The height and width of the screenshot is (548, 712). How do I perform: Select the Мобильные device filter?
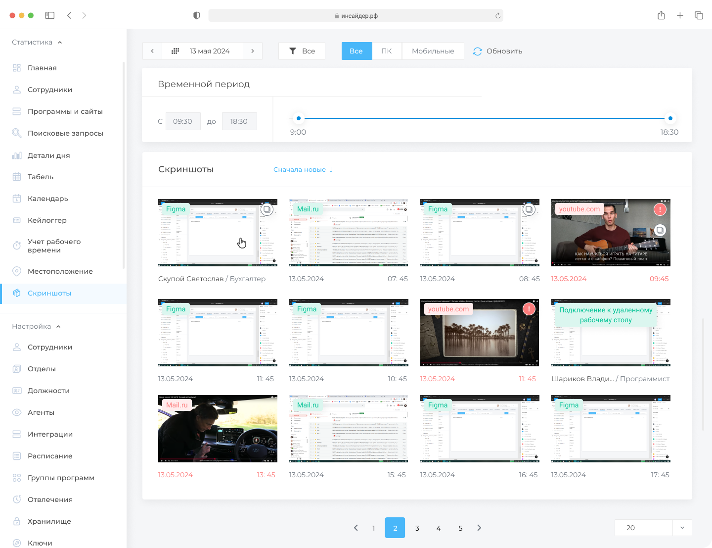[433, 51]
